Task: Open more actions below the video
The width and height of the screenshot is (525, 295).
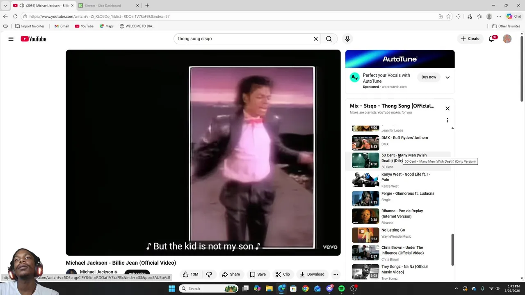Action: 336,275
